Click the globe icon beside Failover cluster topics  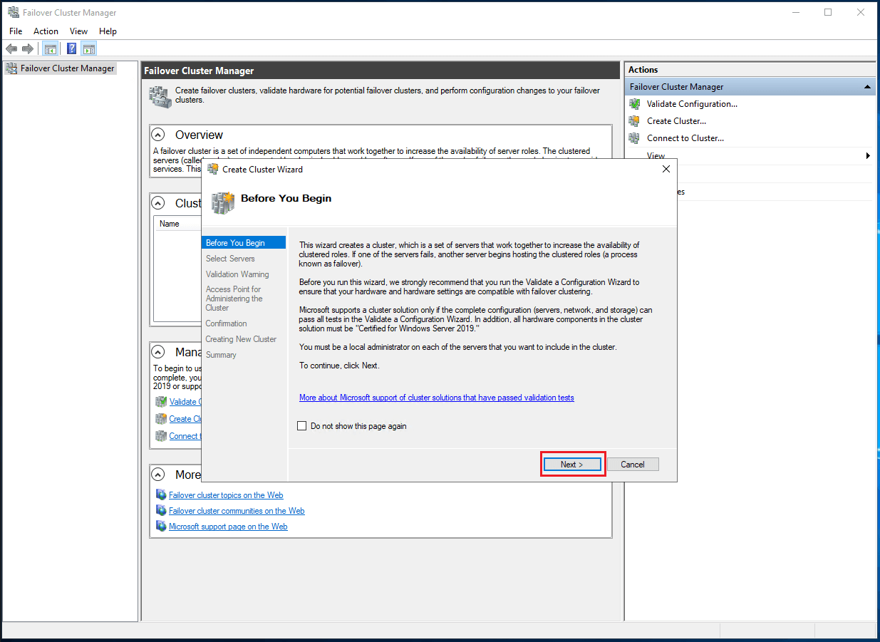click(x=161, y=495)
